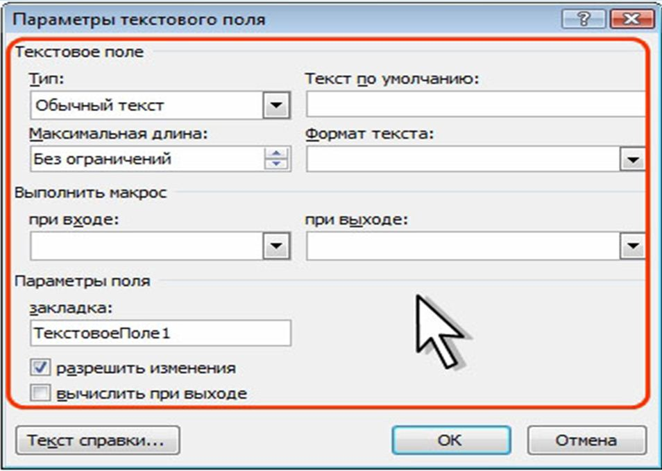
Task: Open the Тип dropdown list
Action: 277,105
